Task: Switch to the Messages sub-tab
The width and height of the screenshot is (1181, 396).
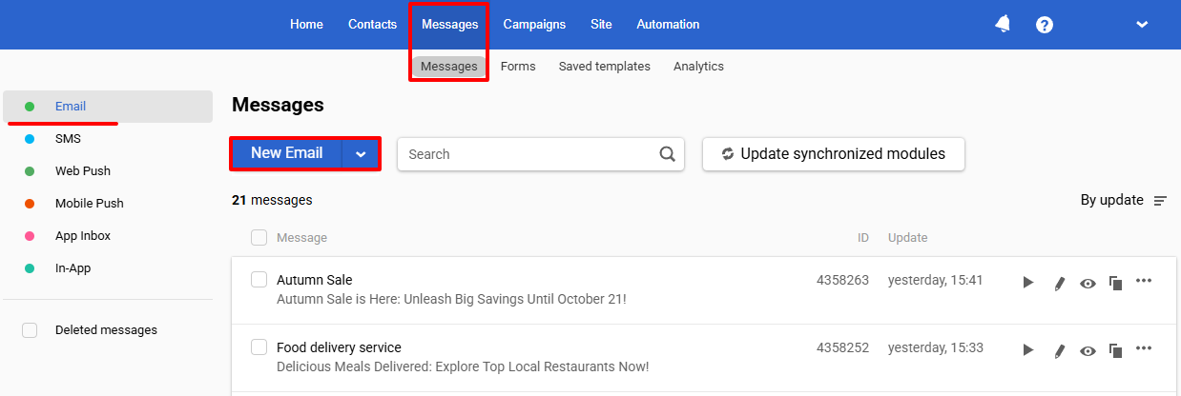Action: pyautogui.click(x=449, y=67)
